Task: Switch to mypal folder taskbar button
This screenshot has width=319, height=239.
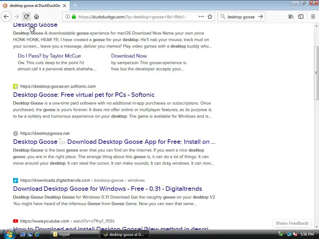Action: tap(74, 234)
